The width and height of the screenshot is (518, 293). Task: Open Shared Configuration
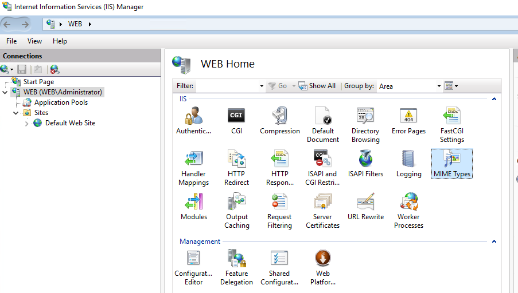click(x=279, y=268)
